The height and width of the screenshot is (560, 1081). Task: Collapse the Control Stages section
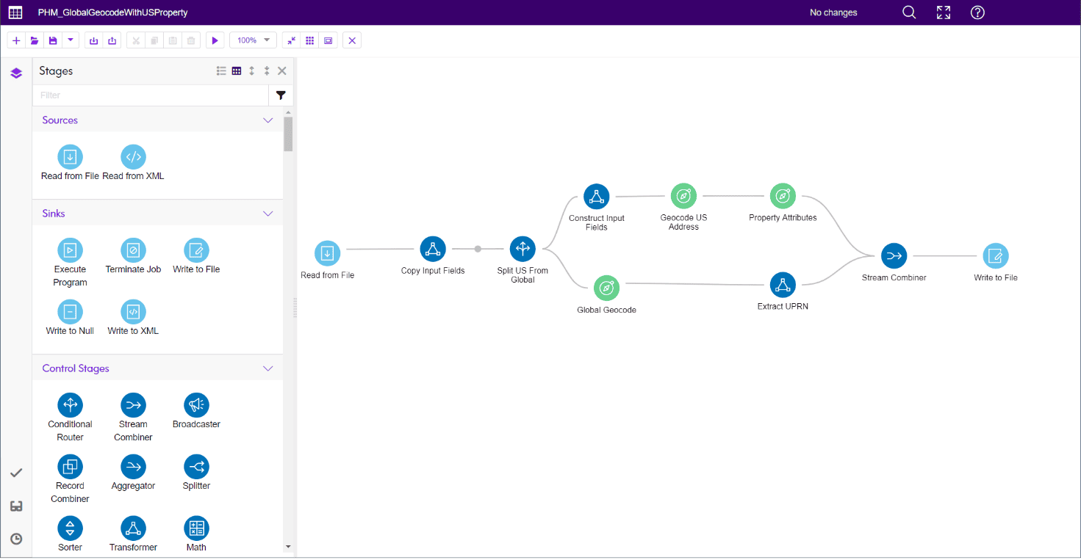click(x=268, y=368)
